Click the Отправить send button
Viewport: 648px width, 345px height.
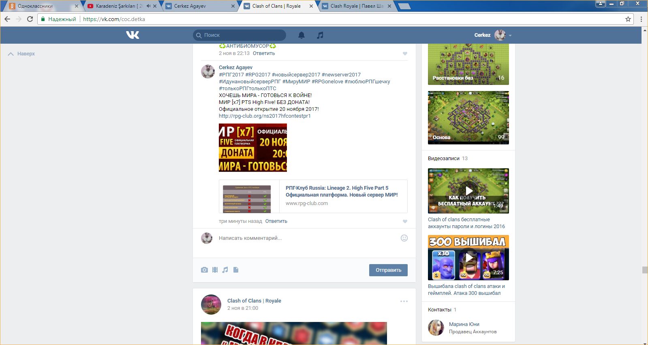[388, 270]
